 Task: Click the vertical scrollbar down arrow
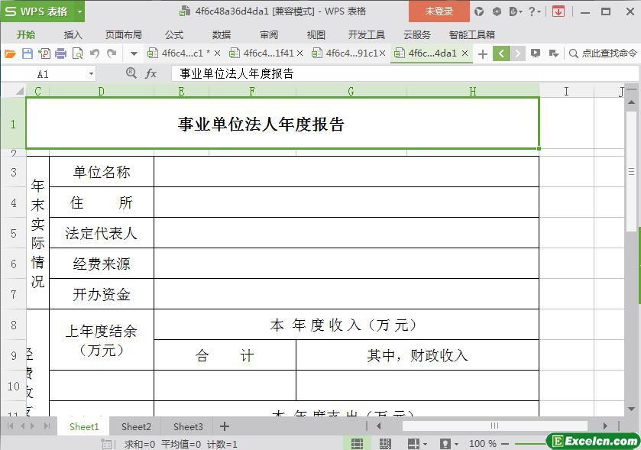[632, 409]
